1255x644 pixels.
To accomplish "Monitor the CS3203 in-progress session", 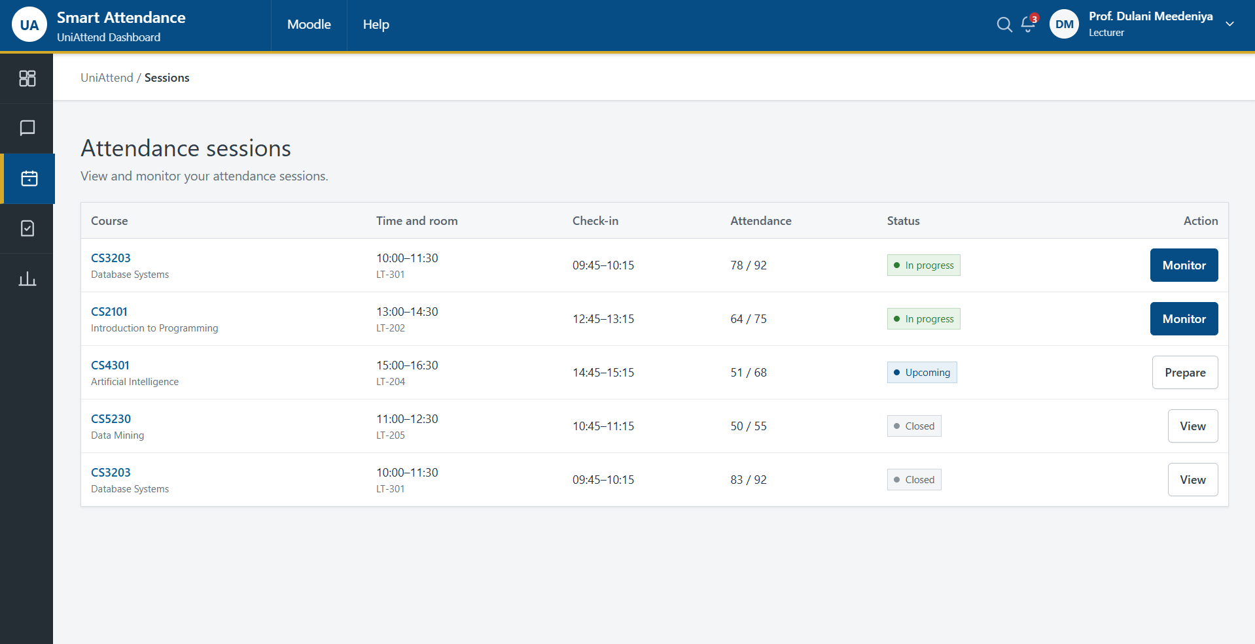I will pyautogui.click(x=1184, y=265).
